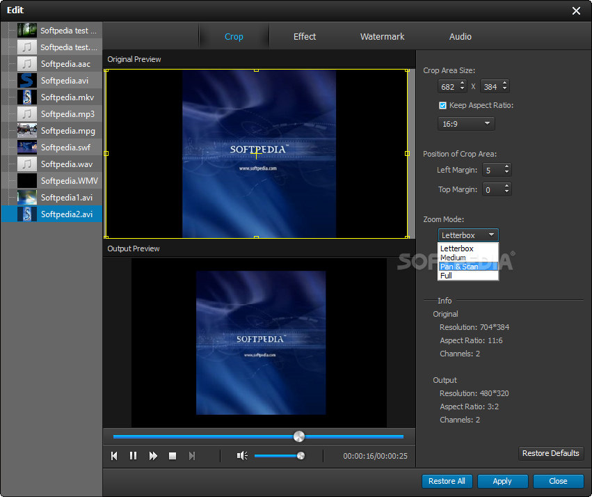Image resolution: width=592 pixels, height=497 pixels.
Task: Select the Softpedia.mpg thumbnail
Action: 27,131
